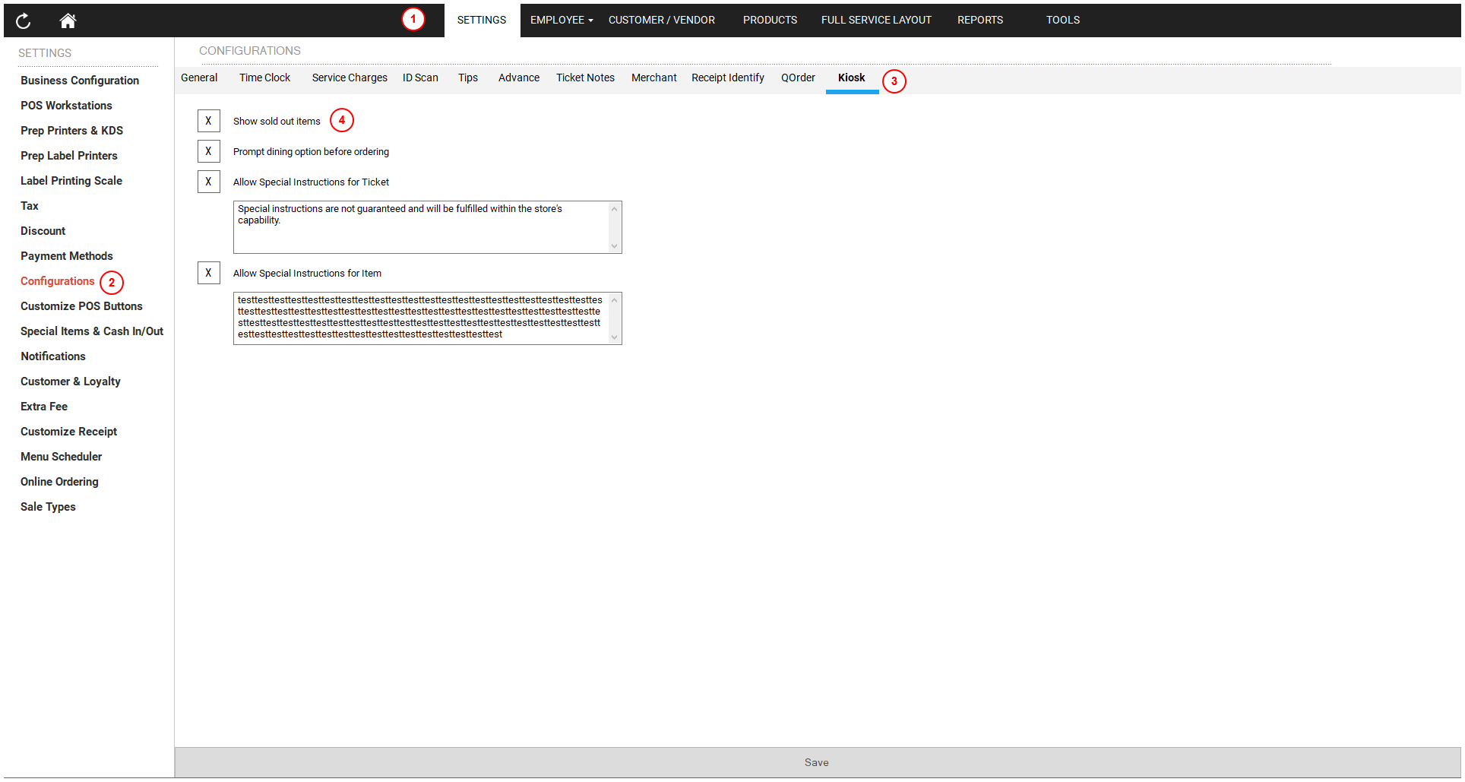This screenshot has height=782, width=1465.
Task: Switch to the QOrder tab
Action: [x=797, y=78]
